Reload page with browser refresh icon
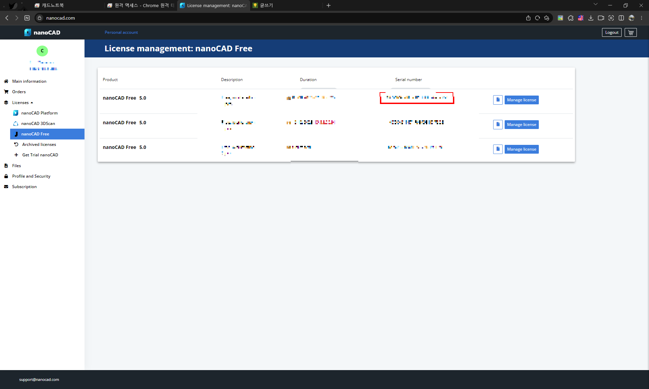The height and width of the screenshot is (389, 649). [x=537, y=18]
